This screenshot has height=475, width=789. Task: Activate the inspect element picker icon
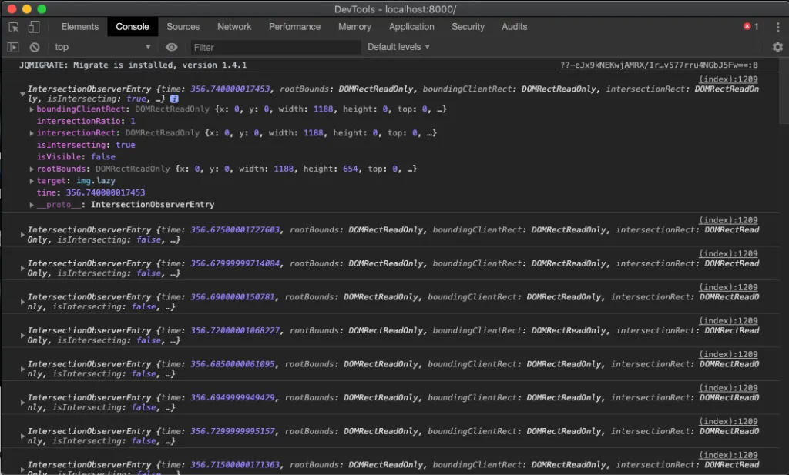(14, 27)
